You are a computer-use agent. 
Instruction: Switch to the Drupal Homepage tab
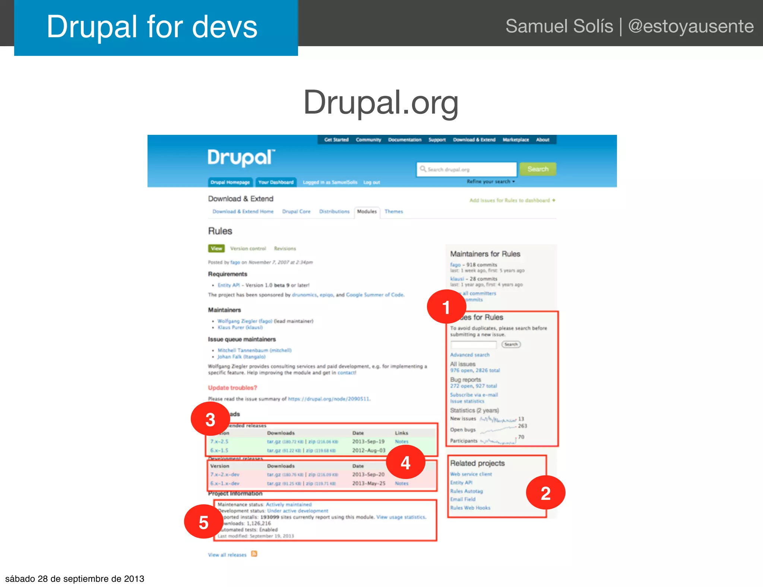tap(230, 182)
